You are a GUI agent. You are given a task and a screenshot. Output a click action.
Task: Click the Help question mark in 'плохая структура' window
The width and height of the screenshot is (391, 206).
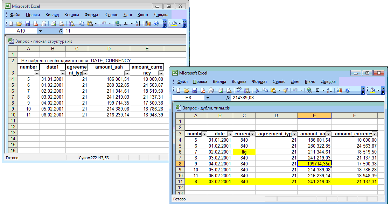coord(156,23)
